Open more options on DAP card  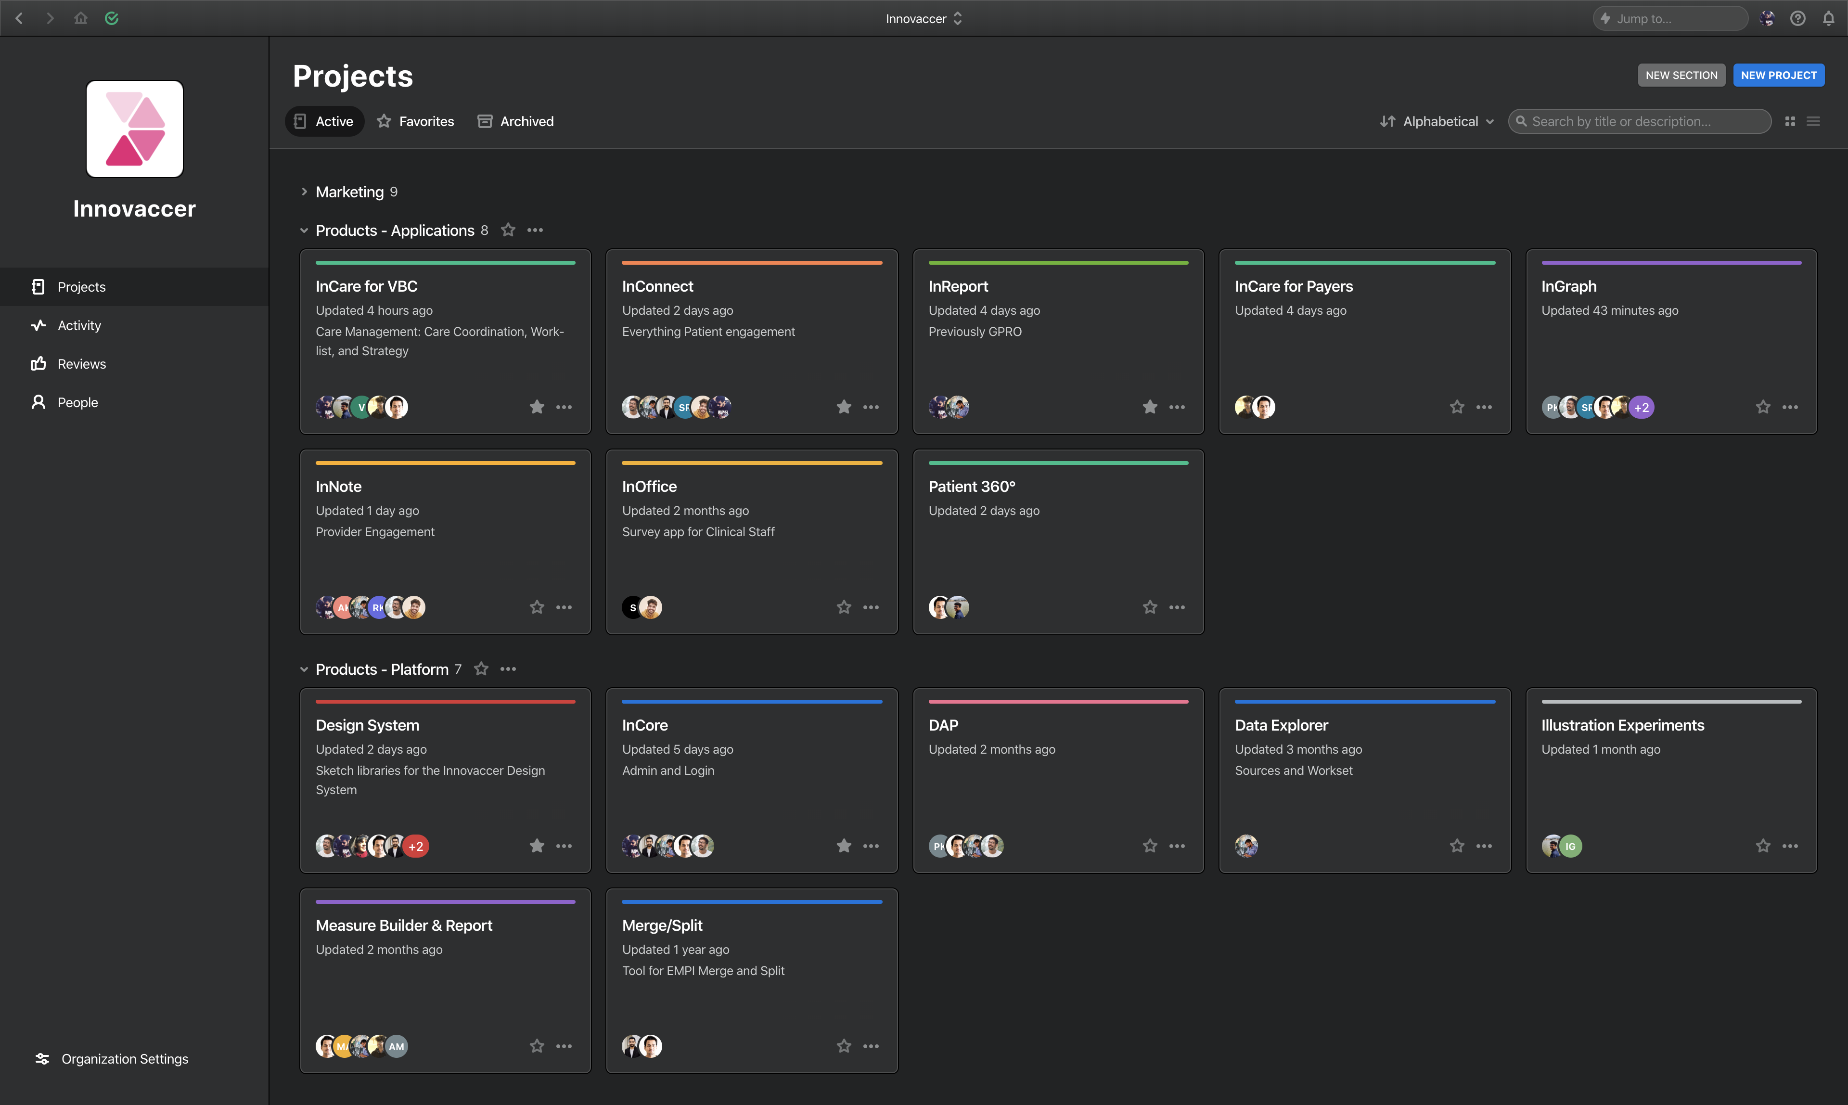pos(1176,846)
